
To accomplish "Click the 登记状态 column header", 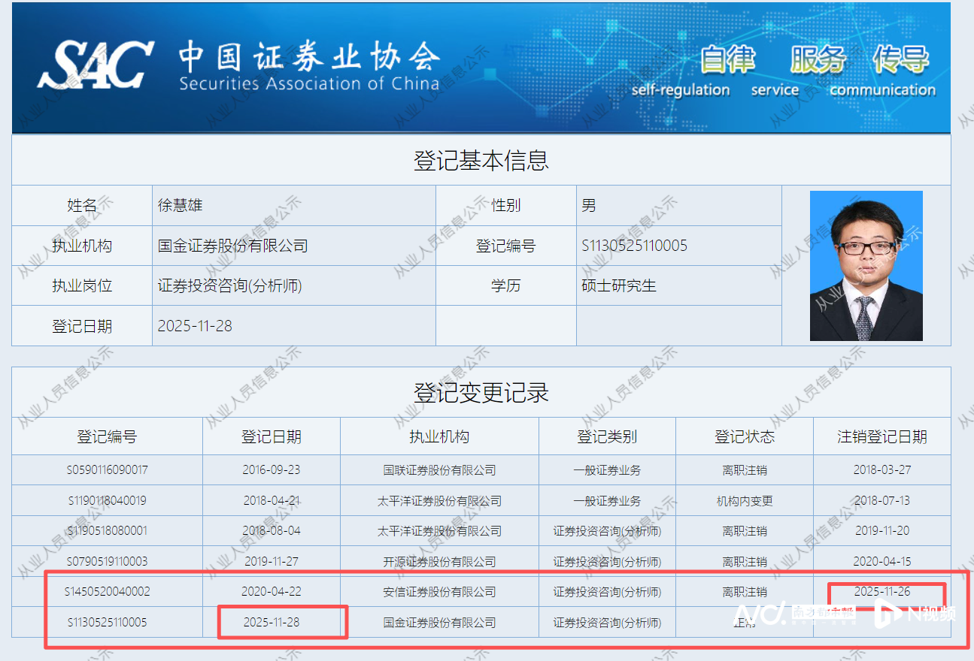I will pyautogui.click(x=744, y=436).
